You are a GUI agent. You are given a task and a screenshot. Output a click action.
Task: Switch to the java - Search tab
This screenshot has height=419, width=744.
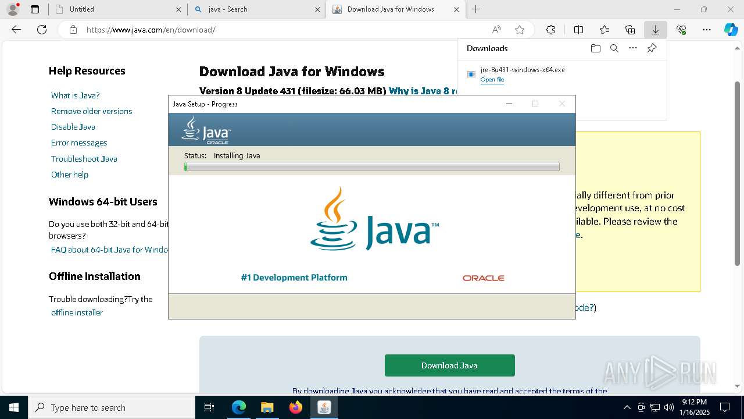[x=256, y=9]
